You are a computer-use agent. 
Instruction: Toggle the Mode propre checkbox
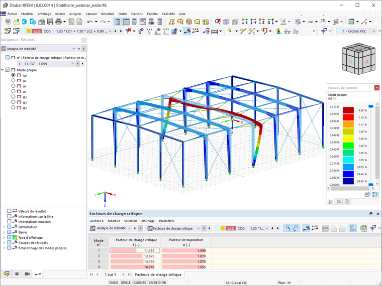click(8, 70)
